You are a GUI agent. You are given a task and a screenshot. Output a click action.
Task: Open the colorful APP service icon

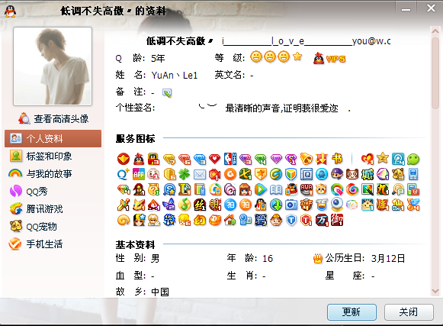(139, 174)
